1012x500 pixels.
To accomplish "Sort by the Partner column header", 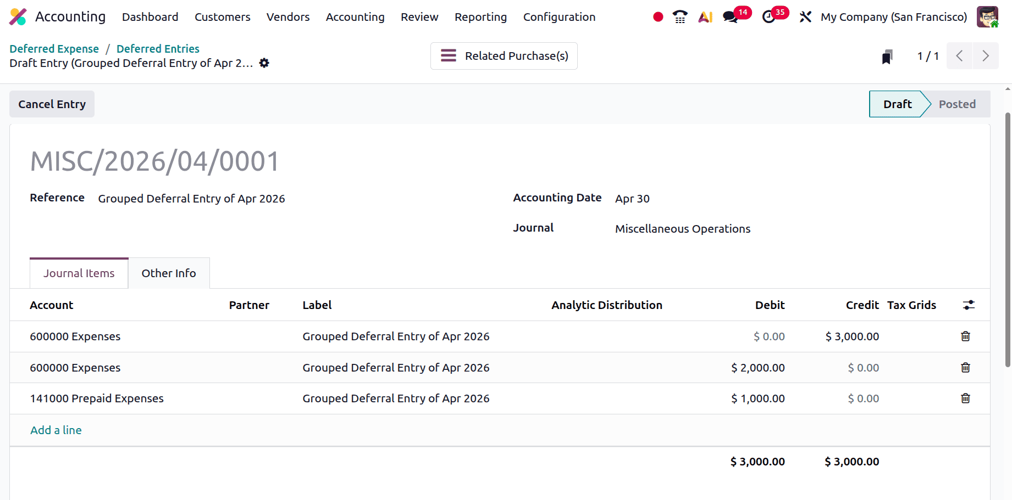I will (x=249, y=305).
